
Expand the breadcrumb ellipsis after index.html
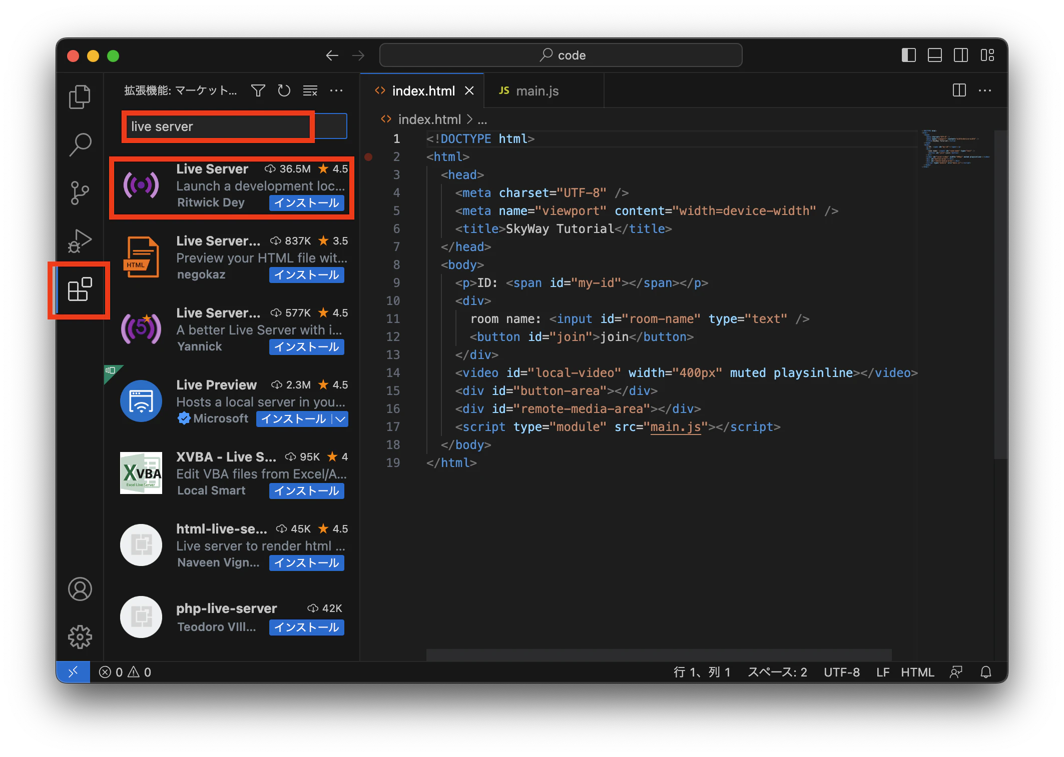pos(482,120)
